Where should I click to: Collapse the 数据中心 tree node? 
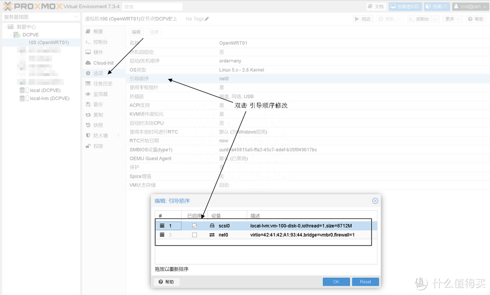tap(5, 27)
